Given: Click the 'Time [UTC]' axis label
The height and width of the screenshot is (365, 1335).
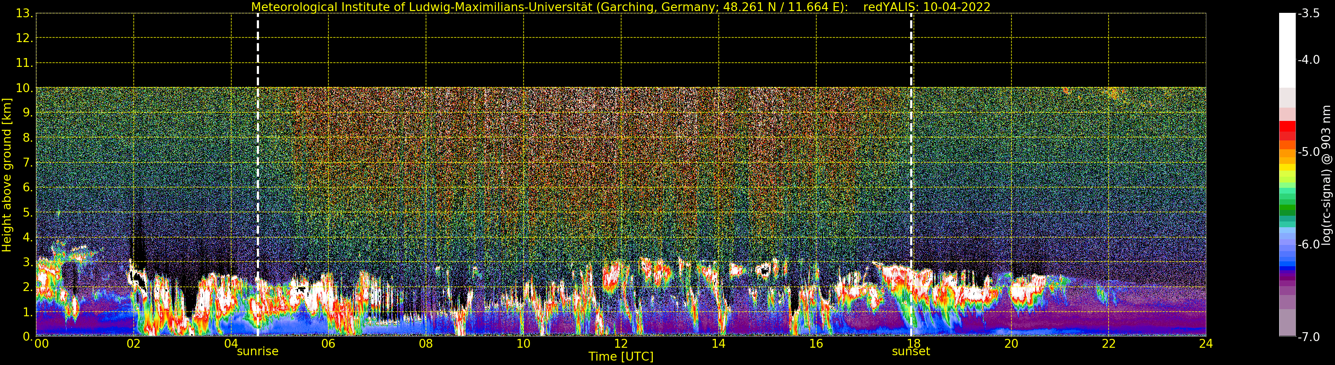Looking at the screenshot, I should click(620, 357).
